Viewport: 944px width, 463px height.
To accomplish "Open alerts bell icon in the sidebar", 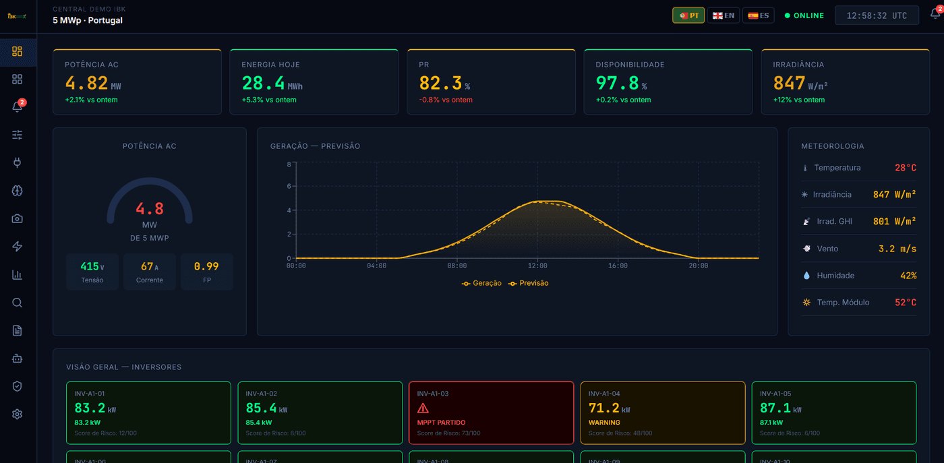I will coord(18,107).
